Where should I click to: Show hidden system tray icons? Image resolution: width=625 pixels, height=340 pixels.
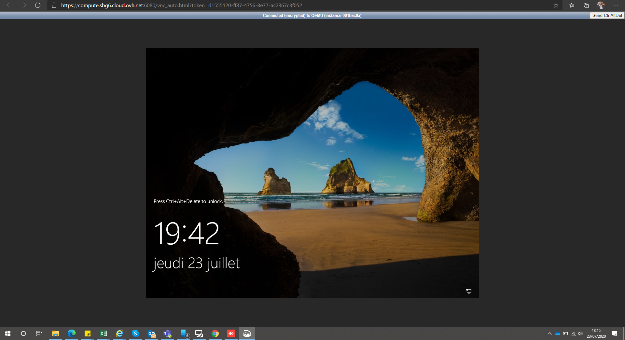[549, 333]
